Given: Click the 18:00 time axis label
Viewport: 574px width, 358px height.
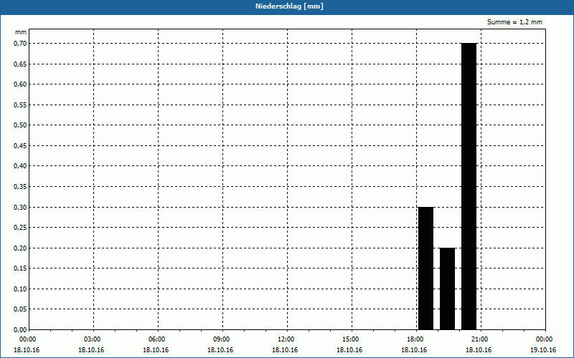Looking at the screenshot, I should [x=415, y=339].
